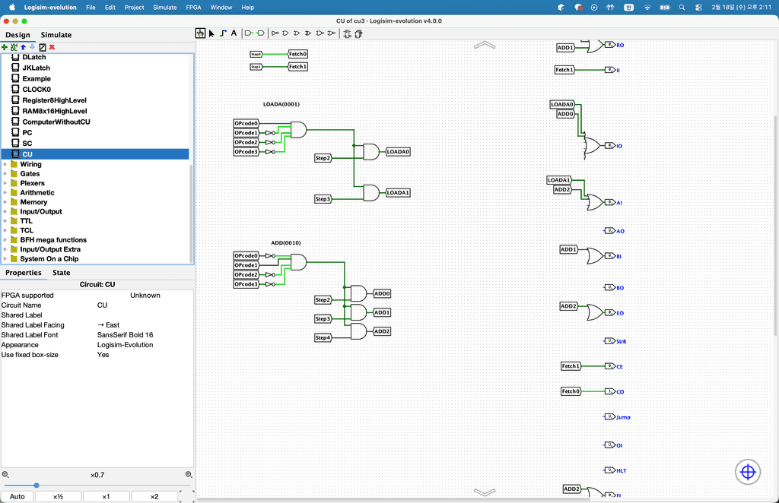
Task: Set zoom with the ×2 button
Action: pyautogui.click(x=154, y=497)
